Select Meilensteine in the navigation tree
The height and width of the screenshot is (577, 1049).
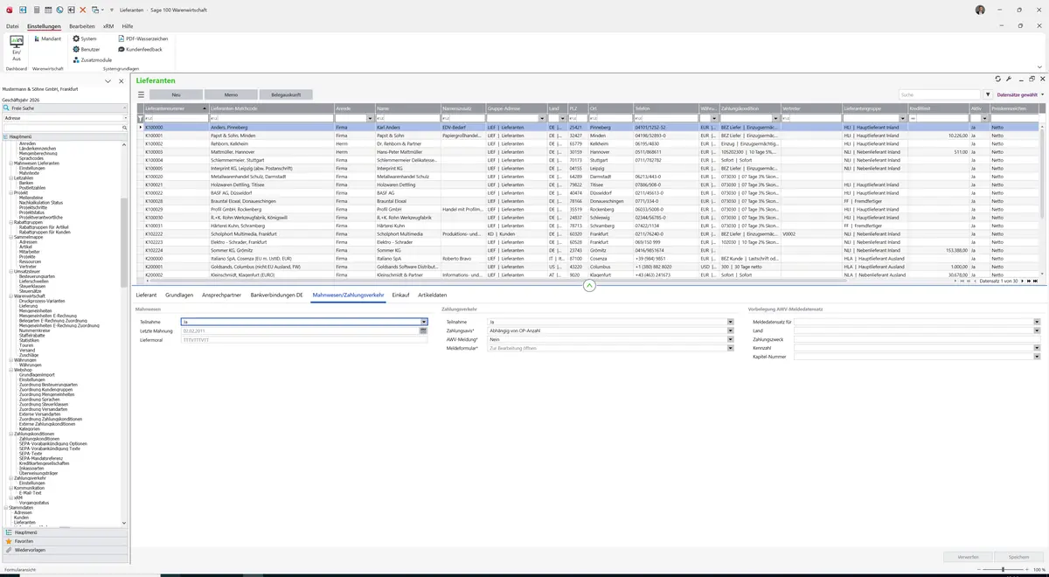click(x=31, y=198)
